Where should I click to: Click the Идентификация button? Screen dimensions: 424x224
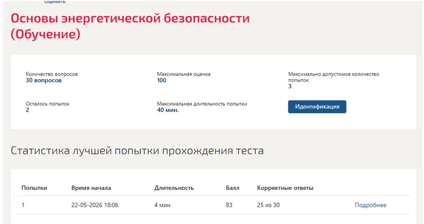(x=317, y=107)
